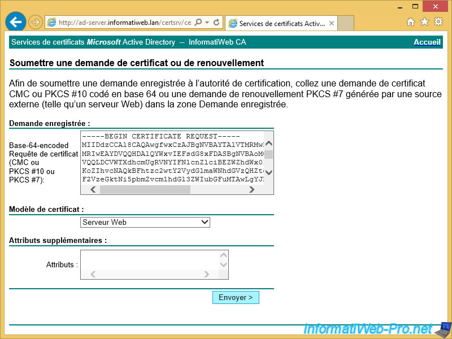
Task: Click the request area horizontal scrollbar thumb
Action: point(145,189)
